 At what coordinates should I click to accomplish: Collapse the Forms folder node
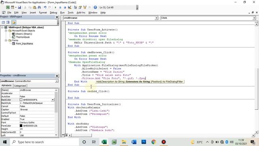6,41
